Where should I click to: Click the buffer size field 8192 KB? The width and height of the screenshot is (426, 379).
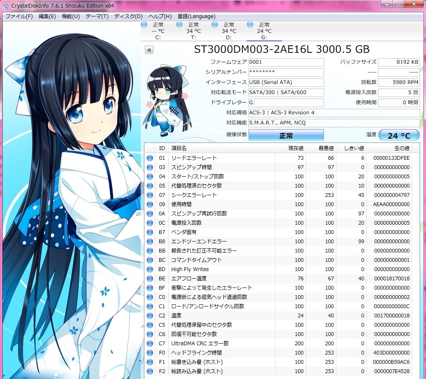pos(399,62)
